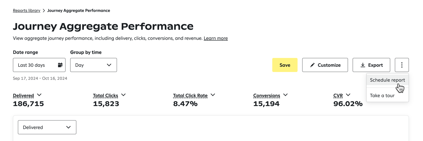Click the Conversions metric label
The image size is (423, 141).
(x=267, y=96)
